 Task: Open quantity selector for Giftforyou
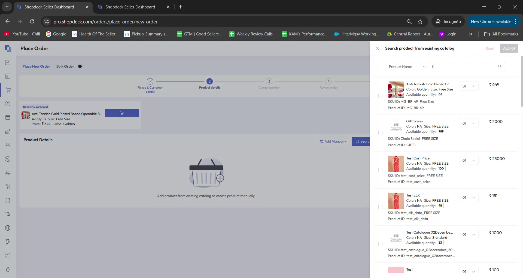pyautogui.click(x=469, y=123)
